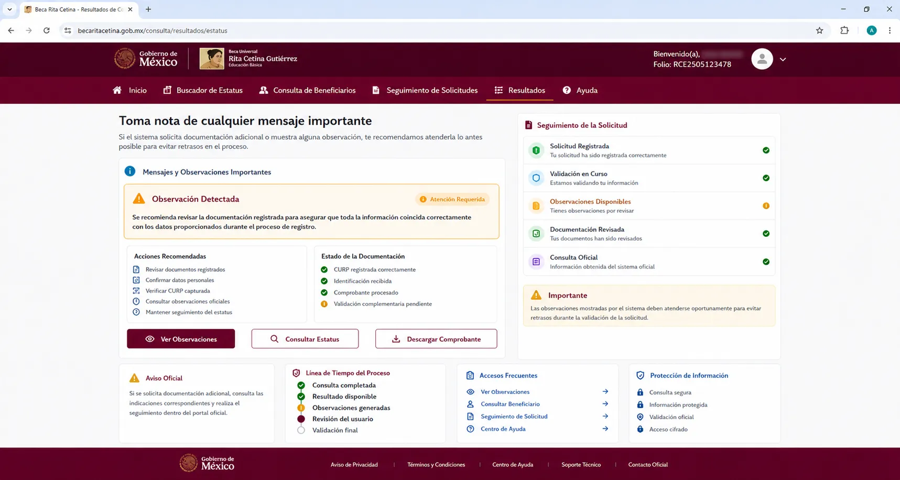Screen dimensions: 900x480
Task: Select the Observaciones generadas timeline marker
Action: (301, 408)
